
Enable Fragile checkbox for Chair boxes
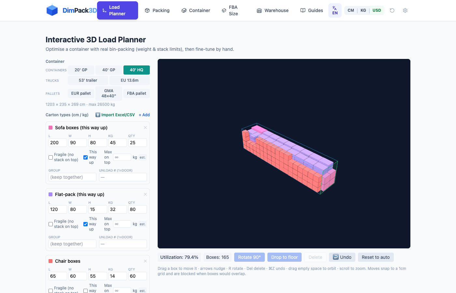pos(50,291)
